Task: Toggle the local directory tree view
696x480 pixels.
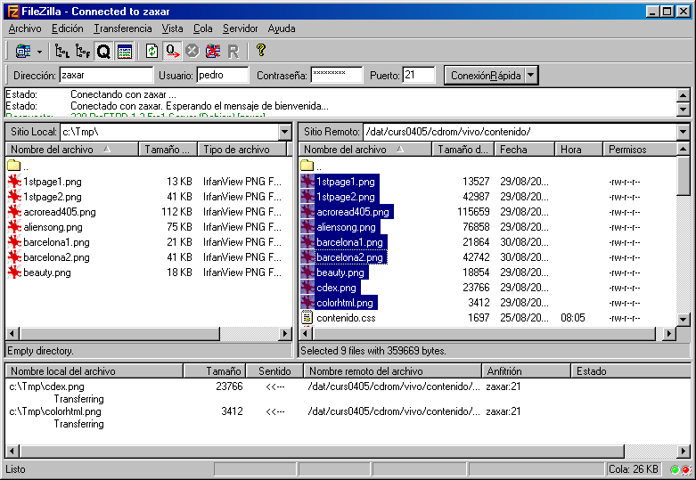Action: [x=61, y=52]
